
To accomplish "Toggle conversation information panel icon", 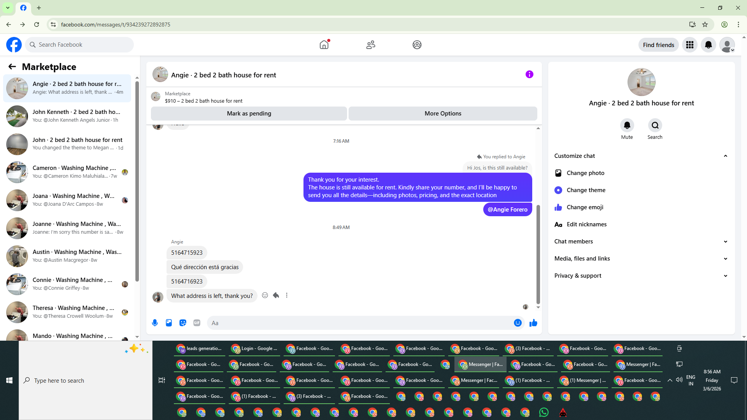I will [529, 74].
